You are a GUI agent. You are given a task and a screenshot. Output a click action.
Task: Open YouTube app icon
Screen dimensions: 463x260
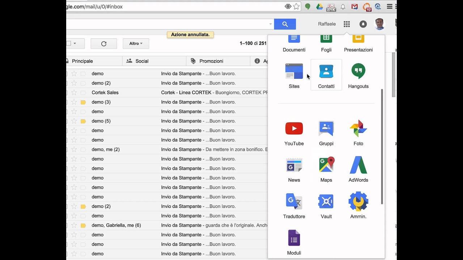point(294,133)
